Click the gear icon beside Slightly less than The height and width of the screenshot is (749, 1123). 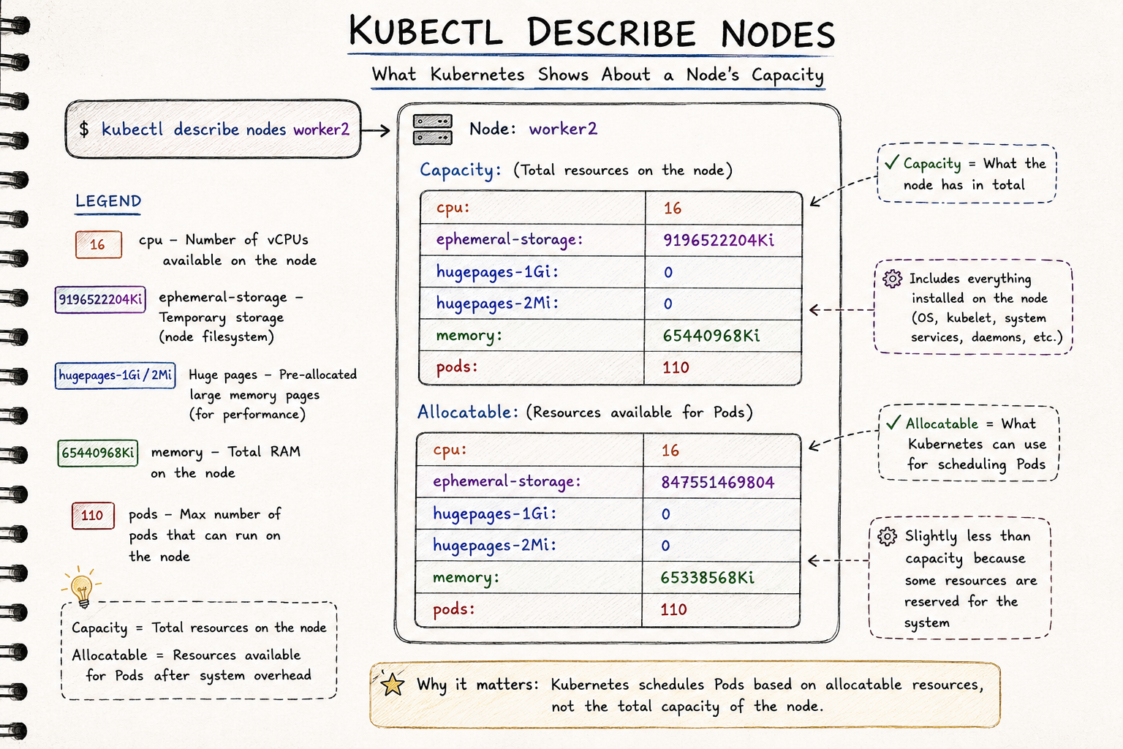887,536
